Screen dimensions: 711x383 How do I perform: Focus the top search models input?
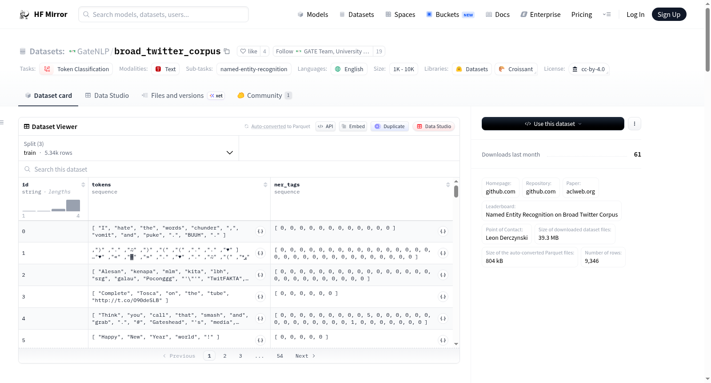164,14
